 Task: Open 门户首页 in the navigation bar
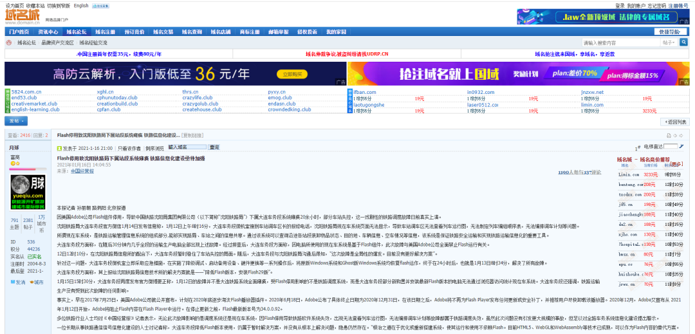(19, 32)
